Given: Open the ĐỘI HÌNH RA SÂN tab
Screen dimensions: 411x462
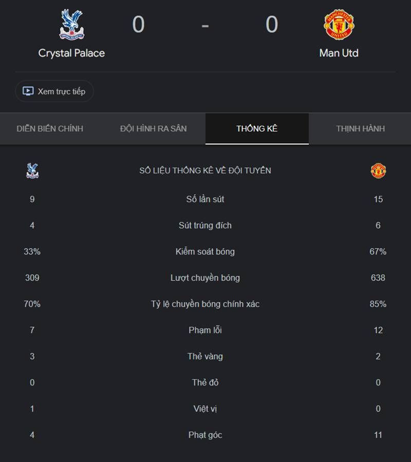Looking at the screenshot, I should [153, 129].
